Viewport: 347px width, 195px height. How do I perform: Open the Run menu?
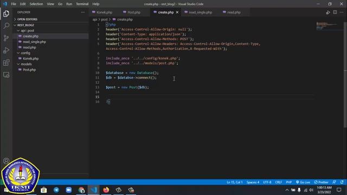[x=69, y=4]
